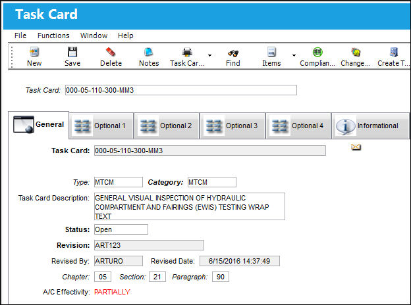Click the Task Card print icon
The height and width of the screenshot is (305, 411).
pyautogui.click(x=187, y=52)
